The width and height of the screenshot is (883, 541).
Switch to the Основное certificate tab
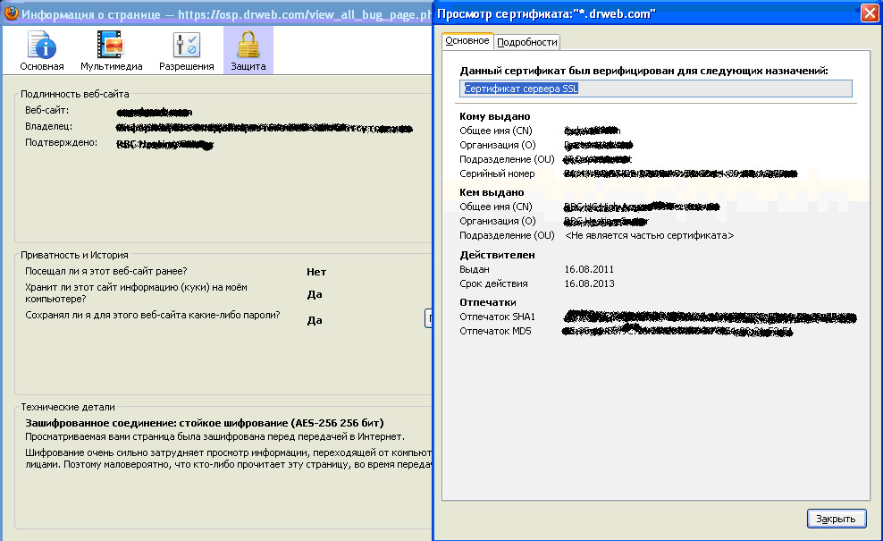467,41
